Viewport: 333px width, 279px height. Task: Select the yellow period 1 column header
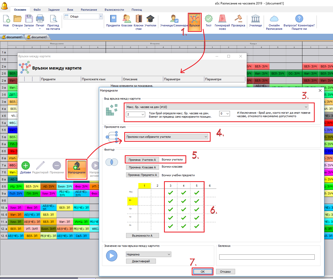click(144, 186)
